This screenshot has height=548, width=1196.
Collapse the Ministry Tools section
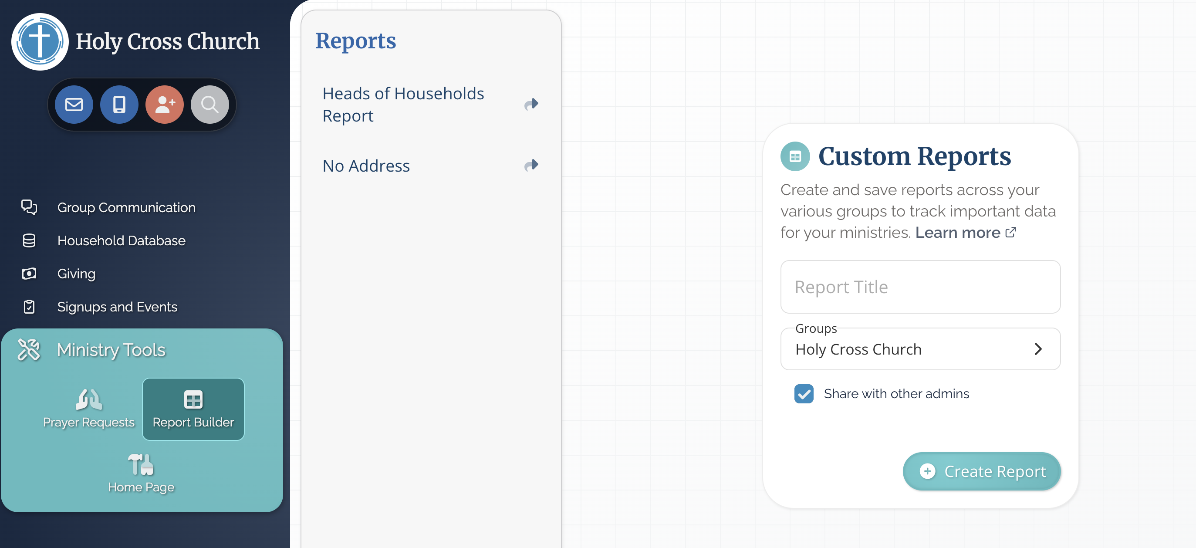(x=111, y=350)
